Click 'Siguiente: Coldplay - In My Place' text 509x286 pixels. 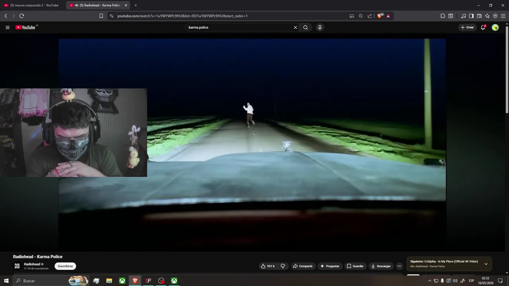click(x=444, y=261)
